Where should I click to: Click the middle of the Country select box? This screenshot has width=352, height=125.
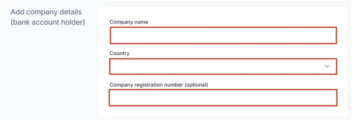223,66
